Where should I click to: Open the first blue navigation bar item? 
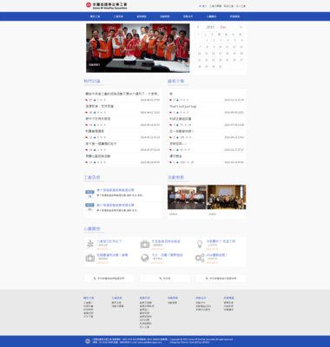95,16
